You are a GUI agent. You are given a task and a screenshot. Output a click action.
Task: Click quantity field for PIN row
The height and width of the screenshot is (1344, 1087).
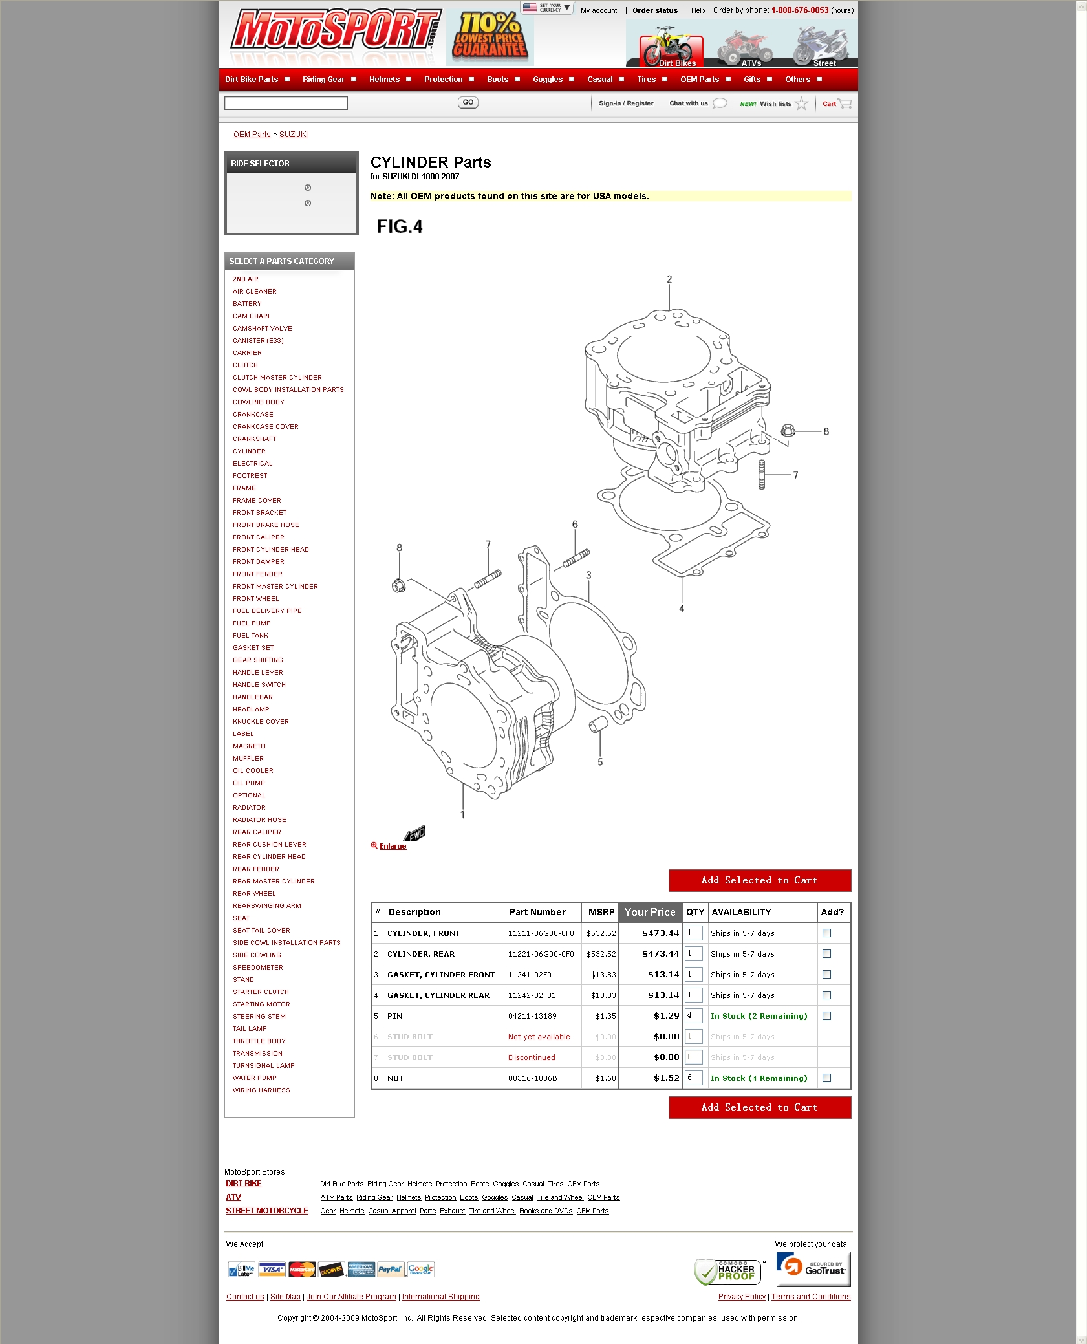694,1015
